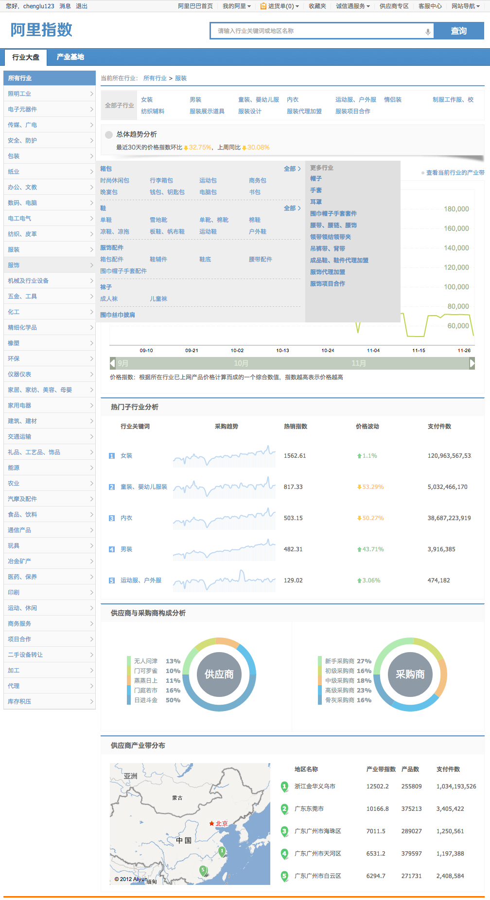The height and width of the screenshot is (900, 490).
Task: Expand 全部 link in 鞋 section
Action: coord(292,208)
